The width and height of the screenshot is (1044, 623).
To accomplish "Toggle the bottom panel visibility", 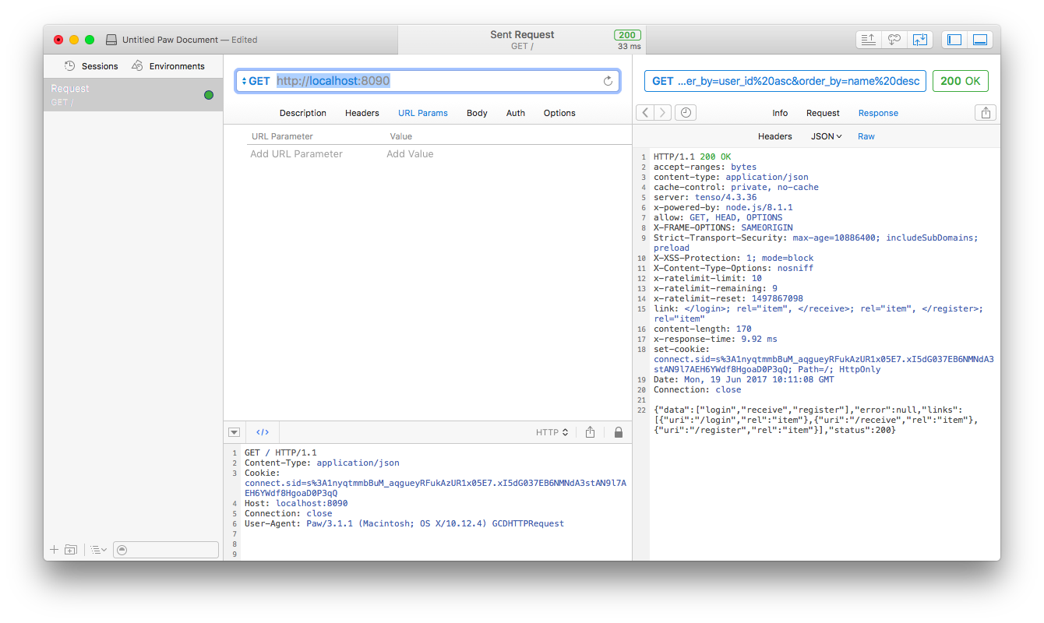I will [x=980, y=39].
